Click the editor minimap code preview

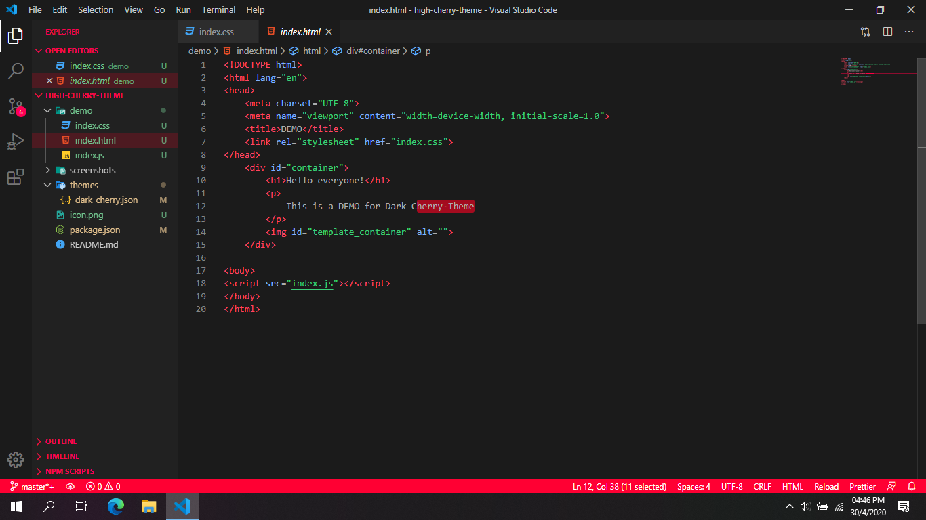coord(878,71)
